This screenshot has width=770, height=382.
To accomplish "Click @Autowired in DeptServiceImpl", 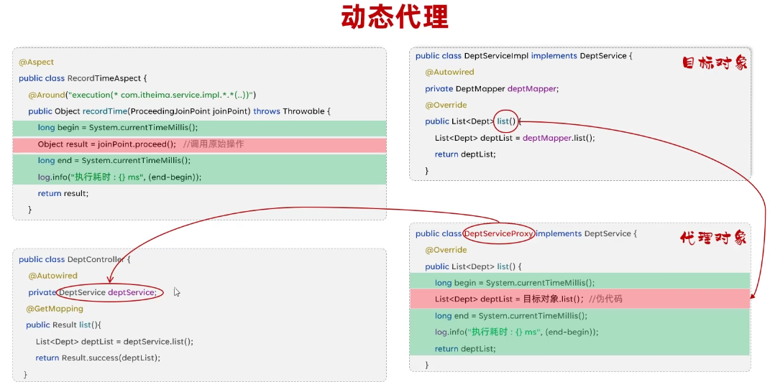I will point(449,72).
